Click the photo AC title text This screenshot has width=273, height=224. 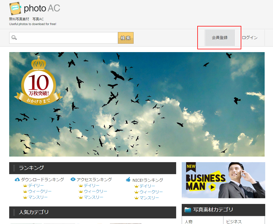point(42,8)
